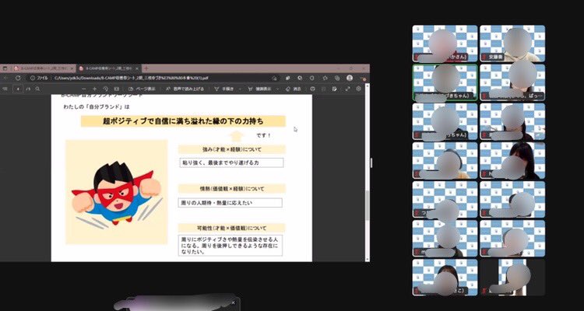Click the superhero illustration in the PDF

pos(117,192)
